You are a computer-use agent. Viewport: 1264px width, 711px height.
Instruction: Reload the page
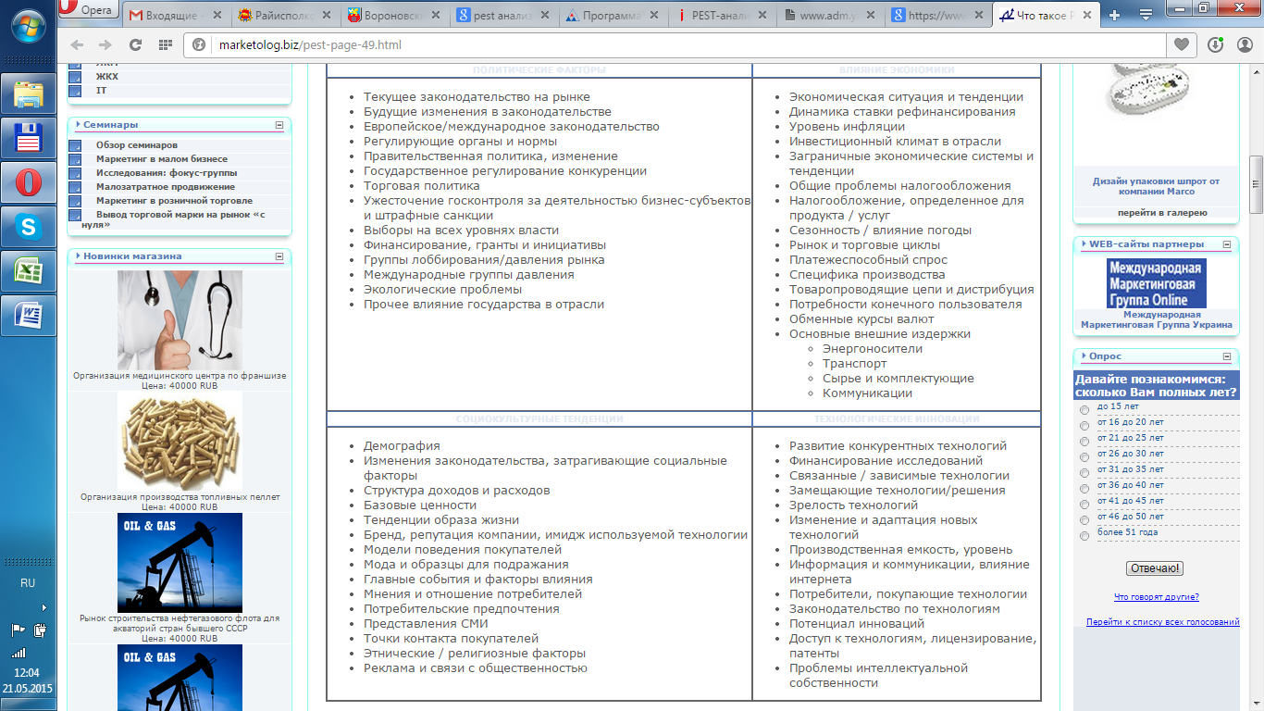pos(135,44)
